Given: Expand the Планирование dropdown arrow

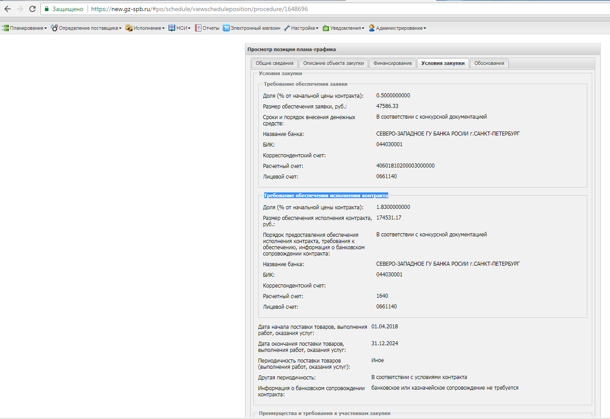Looking at the screenshot, I should pyautogui.click(x=45, y=28).
